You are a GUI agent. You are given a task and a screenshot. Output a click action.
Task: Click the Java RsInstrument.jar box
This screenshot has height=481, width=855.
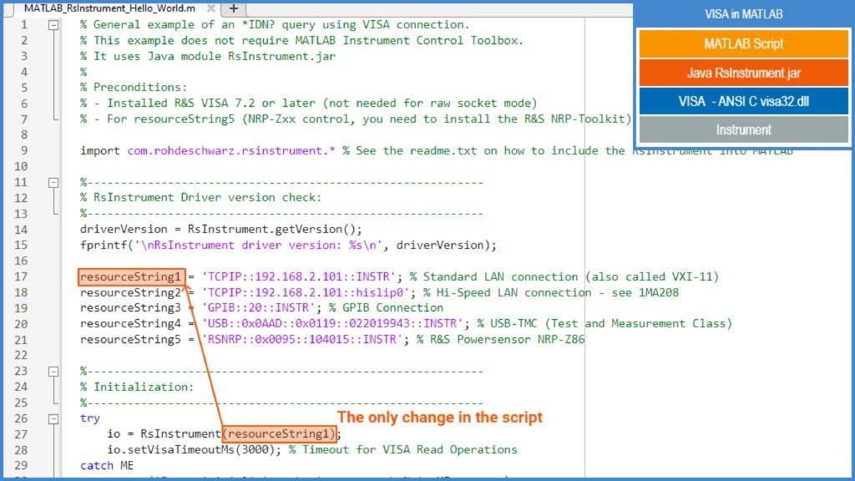(743, 73)
